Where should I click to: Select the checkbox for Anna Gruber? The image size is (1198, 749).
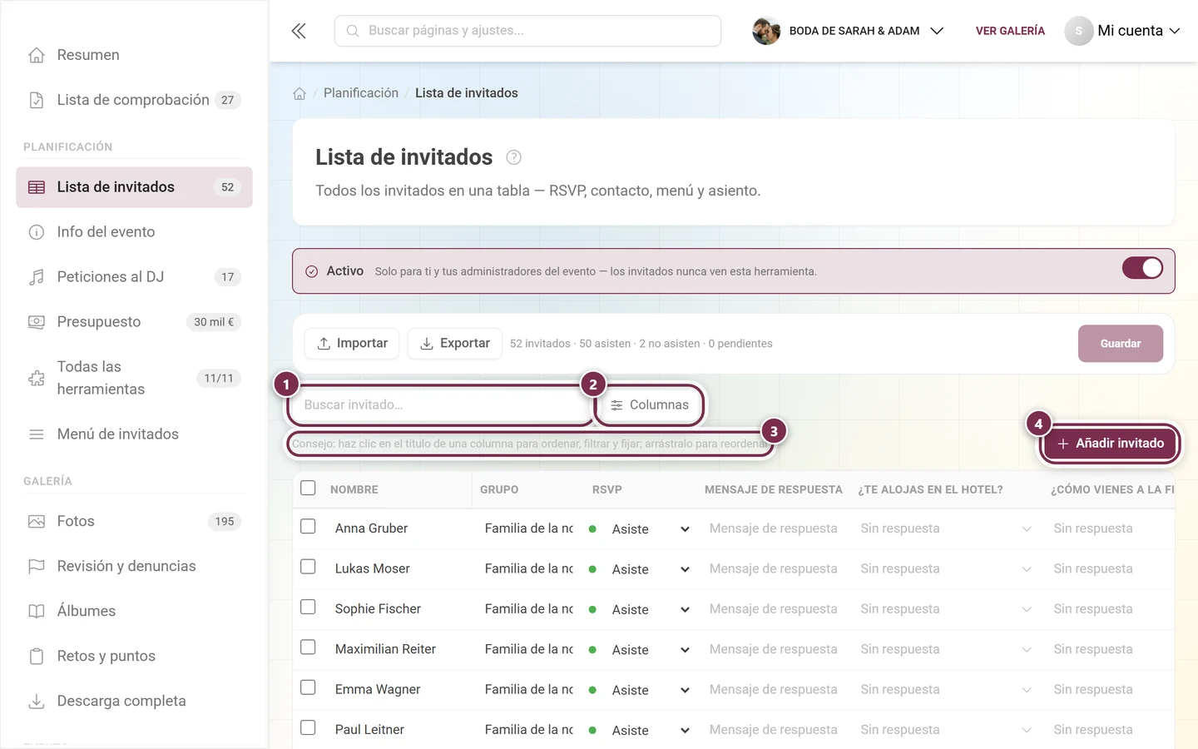308,527
